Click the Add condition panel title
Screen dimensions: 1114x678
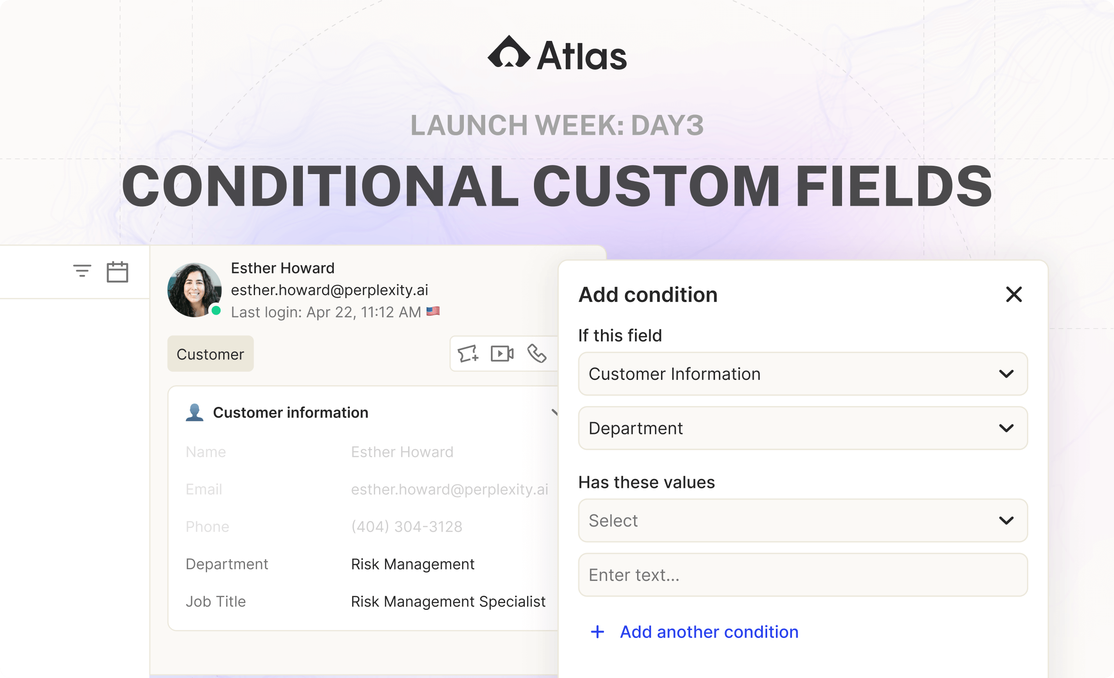(x=648, y=295)
